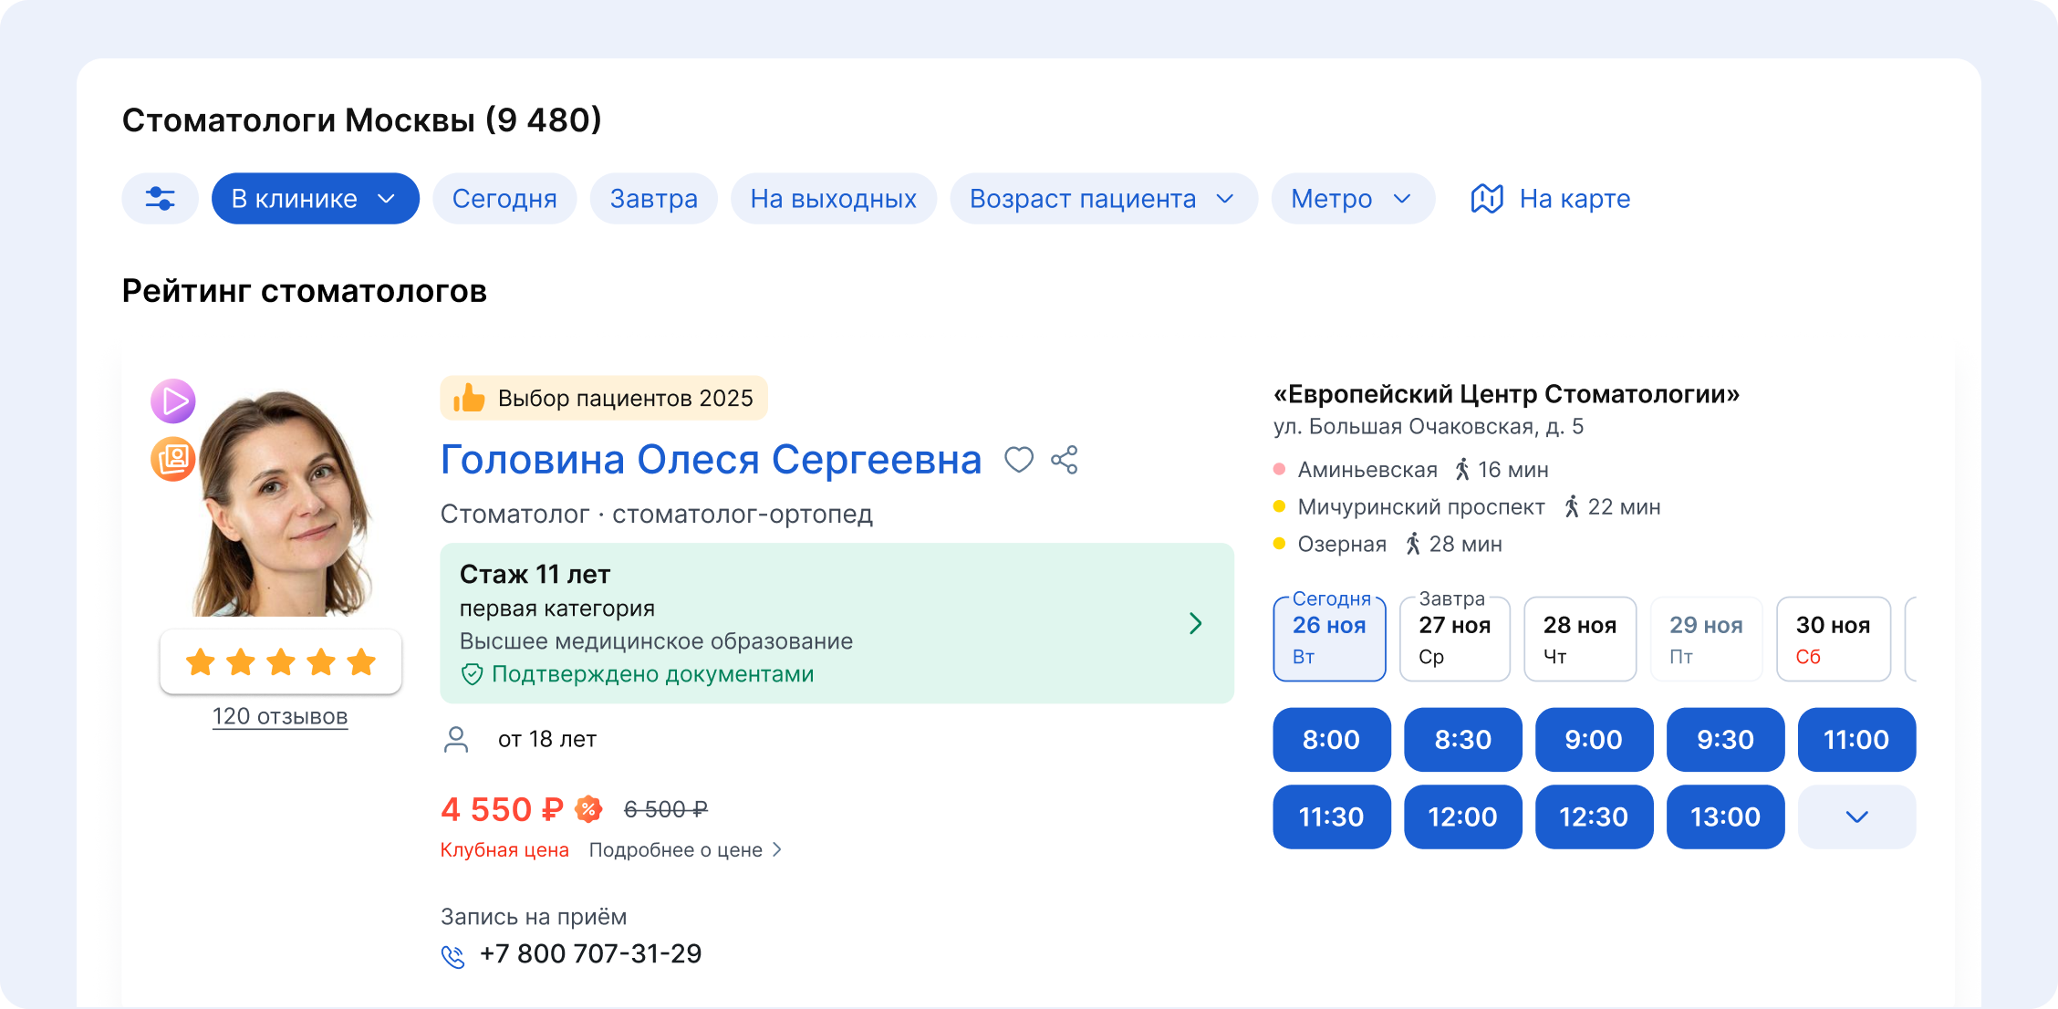This screenshot has width=2058, height=1009.
Task: Open Европейский Центр Стоматологии clinic page
Action: coord(1506,394)
